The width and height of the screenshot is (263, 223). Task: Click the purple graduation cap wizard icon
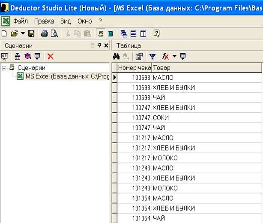coord(27,56)
